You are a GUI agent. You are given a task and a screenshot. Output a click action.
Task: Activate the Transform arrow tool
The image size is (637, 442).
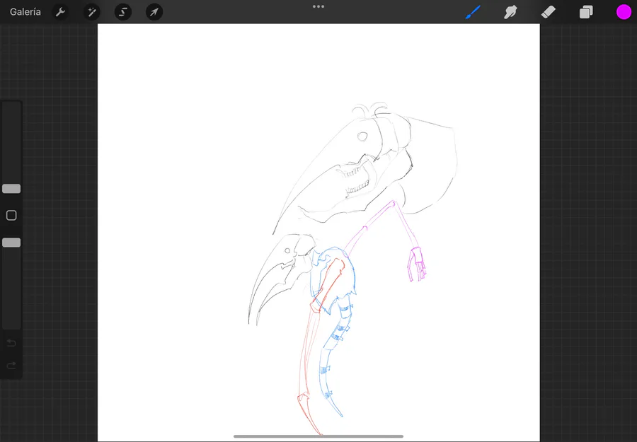coord(154,12)
